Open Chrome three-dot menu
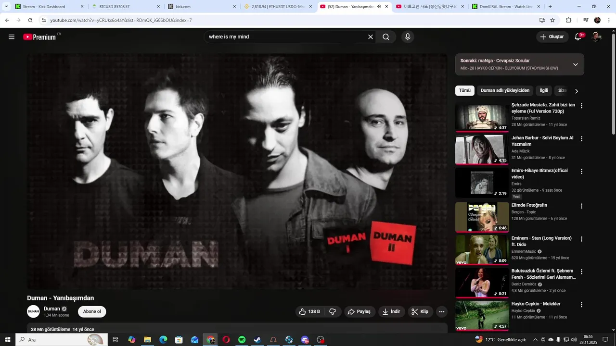Image resolution: width=616 pixels, height=346 pixels. 609,20
